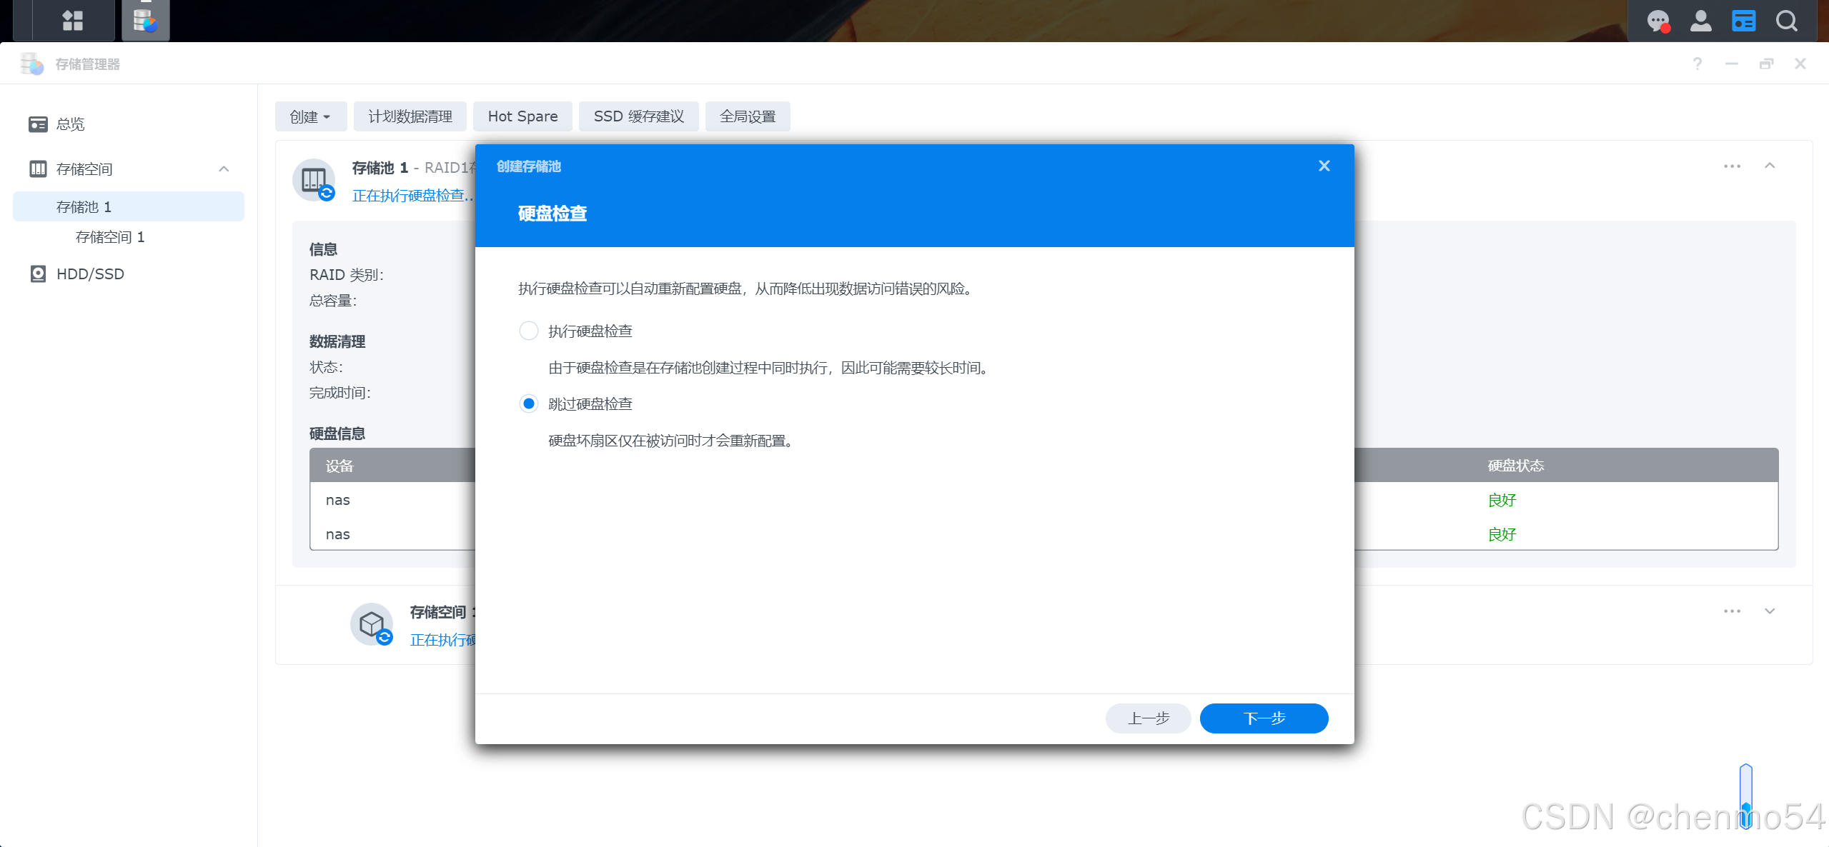Screen dimensions: 1829x847
Task: Open the widgets panel icon
Action: point(1743,21)
